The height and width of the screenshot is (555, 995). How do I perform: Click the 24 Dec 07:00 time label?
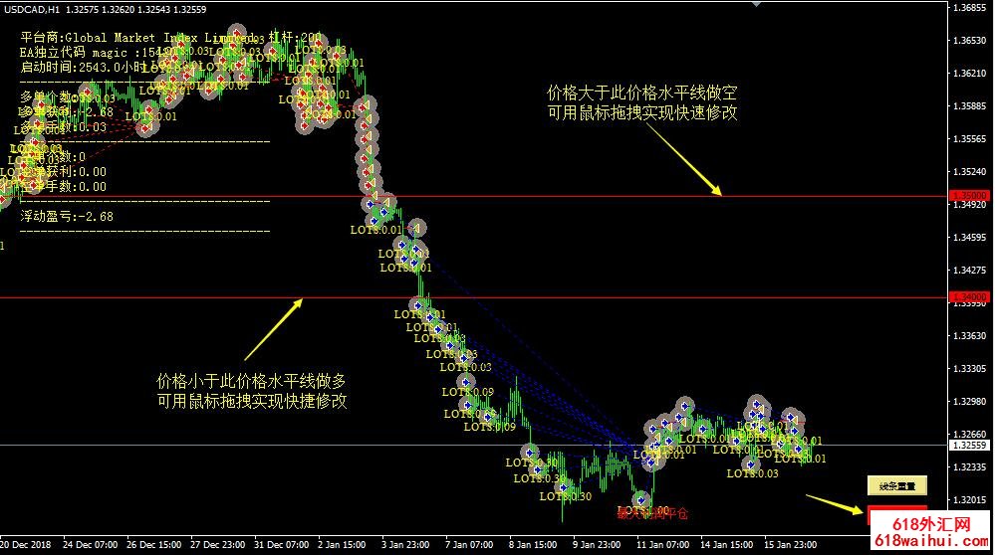click(90, 544)
